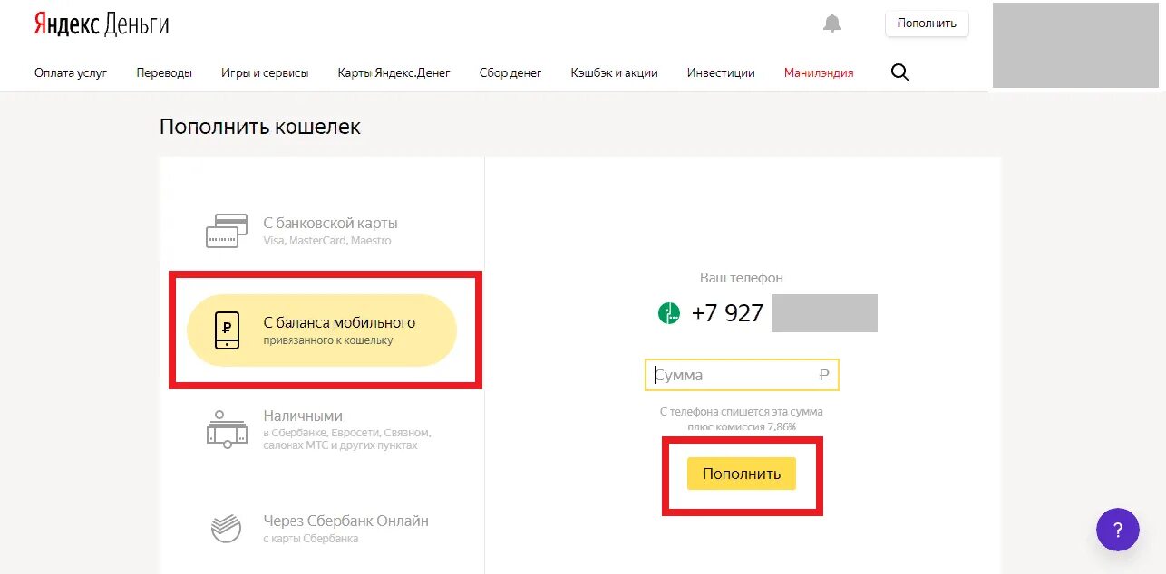1166x574 pixels.
Task: Click the search magnifier icon
Action: coord(899,72)
